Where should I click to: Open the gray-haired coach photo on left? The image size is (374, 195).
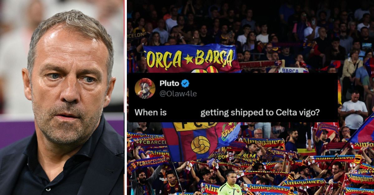click(x=62, y=97)
